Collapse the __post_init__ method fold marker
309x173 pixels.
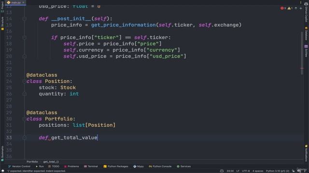25,19
